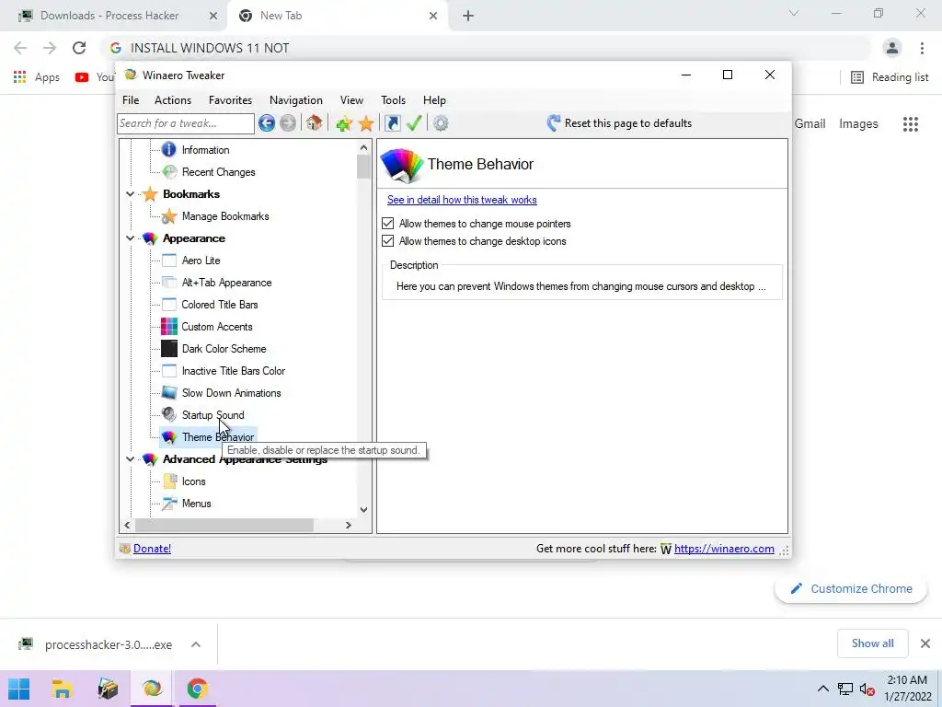Click the muted volume tray icon

pyautogui.click(x=867, y=689)
